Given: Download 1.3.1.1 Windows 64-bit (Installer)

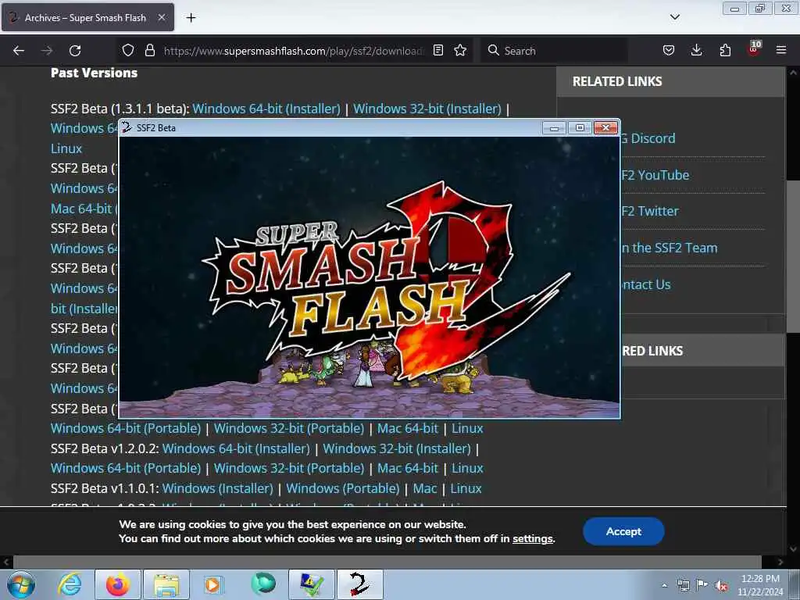Looking at the screenshot, I should [266, 109].
